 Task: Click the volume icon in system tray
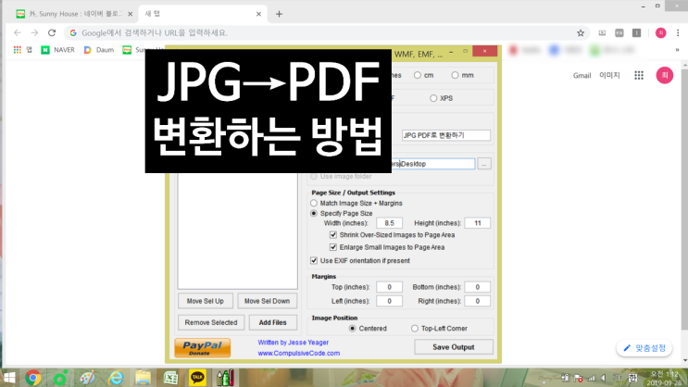[604, 378]
